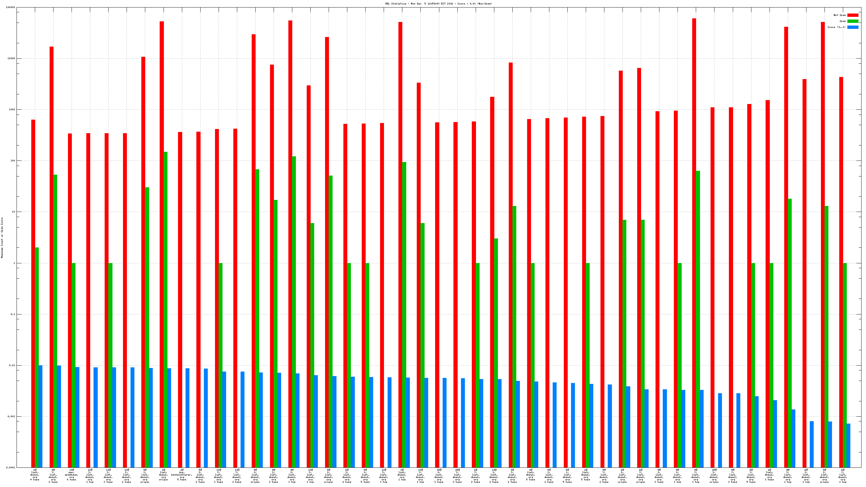Click the RBL Statistics chart title

click(438, 4)
